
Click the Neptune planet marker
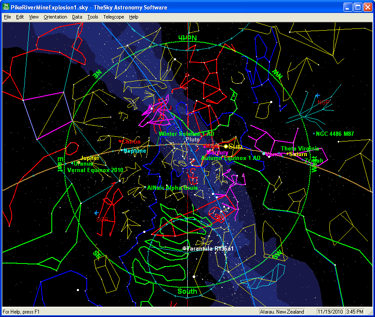coord(122,151)
